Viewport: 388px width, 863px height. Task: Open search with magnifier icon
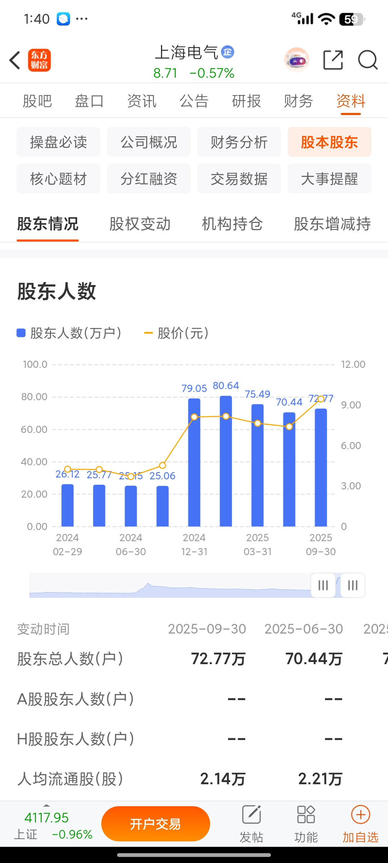(368, 60)
